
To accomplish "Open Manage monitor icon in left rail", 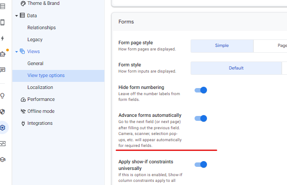I will point(3,143).
